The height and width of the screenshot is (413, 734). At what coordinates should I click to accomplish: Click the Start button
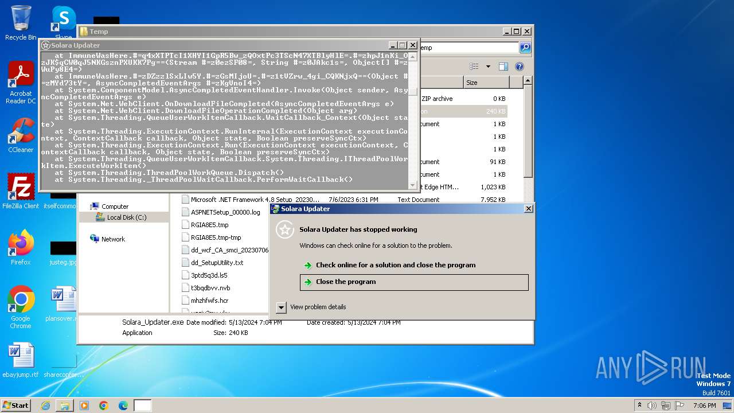15,405
